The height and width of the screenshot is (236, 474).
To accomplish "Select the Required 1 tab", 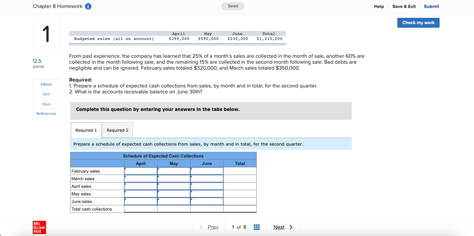I will pos(86,130).
